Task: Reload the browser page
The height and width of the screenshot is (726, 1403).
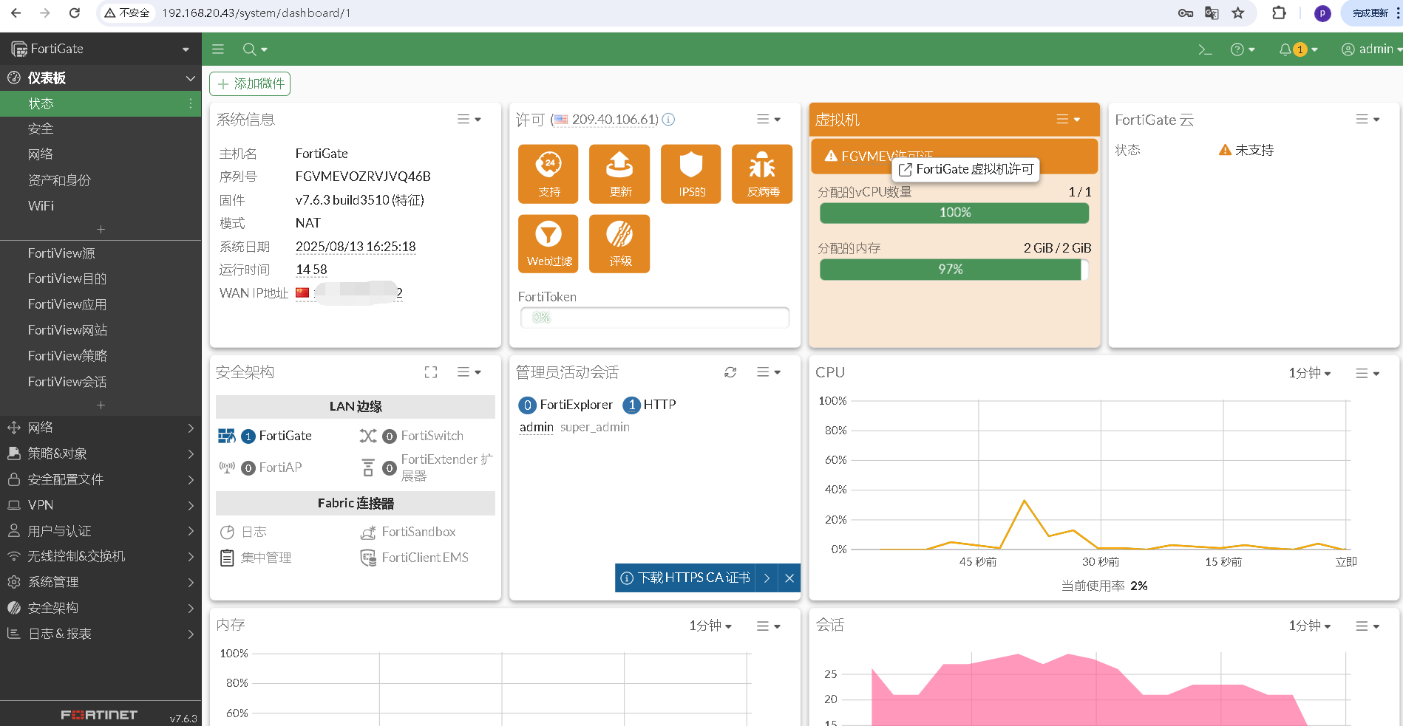Action: pos(74,13)
